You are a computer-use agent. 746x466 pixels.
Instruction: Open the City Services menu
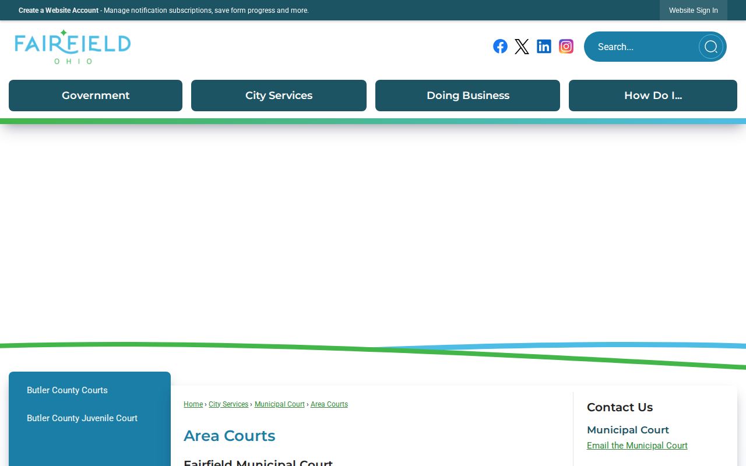tap(279, 96)
